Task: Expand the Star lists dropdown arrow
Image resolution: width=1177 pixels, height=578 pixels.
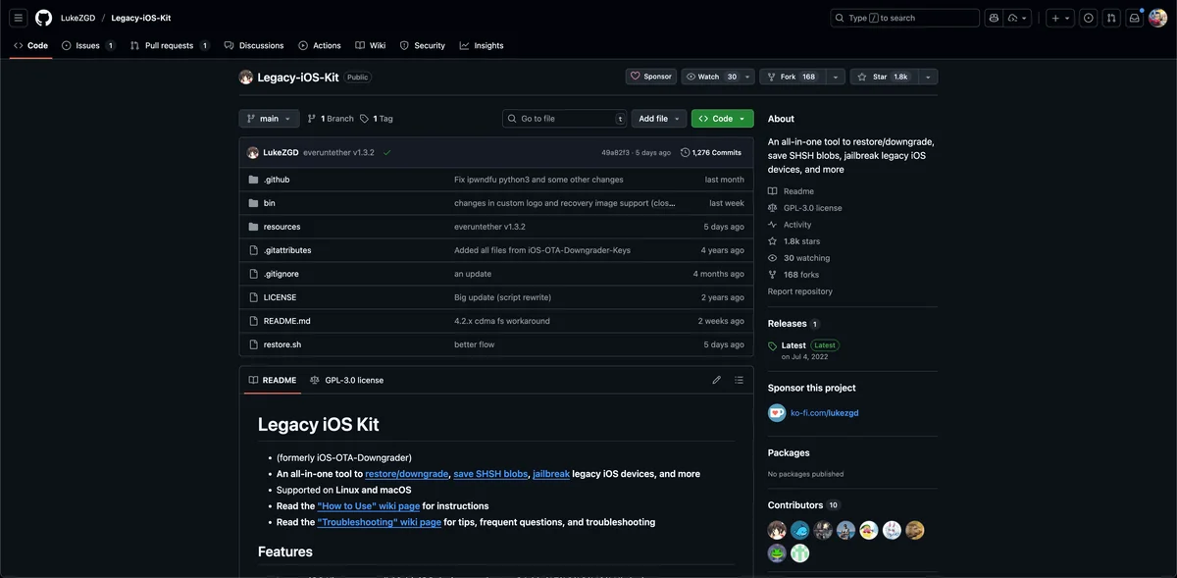Action: click(x=927, y=77)
